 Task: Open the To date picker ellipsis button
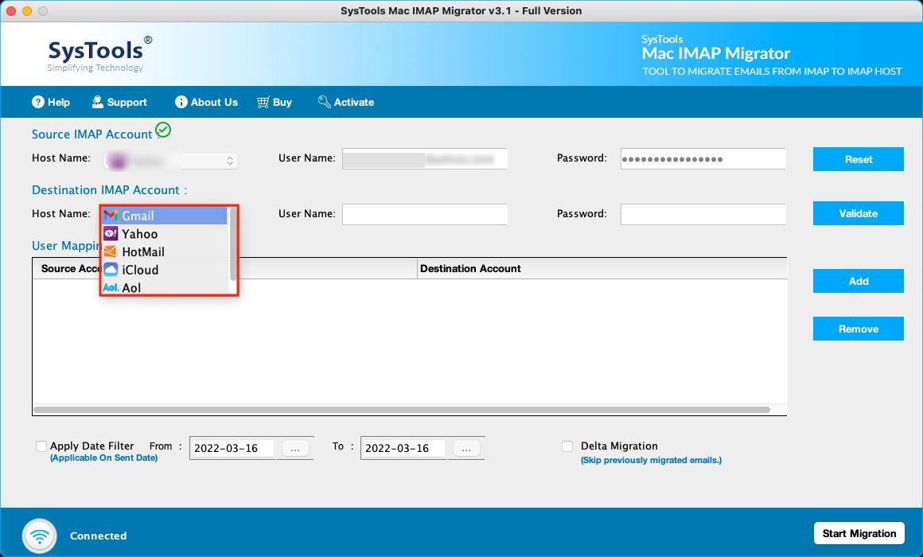[x=466, y=448]
